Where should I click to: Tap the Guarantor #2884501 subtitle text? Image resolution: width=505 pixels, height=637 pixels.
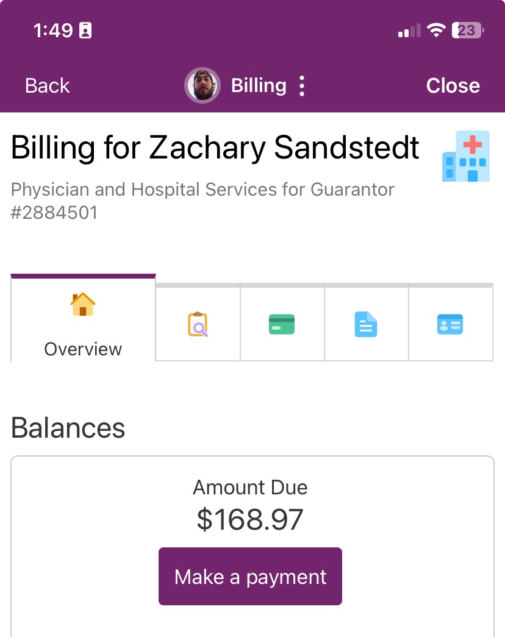point(202,201)
